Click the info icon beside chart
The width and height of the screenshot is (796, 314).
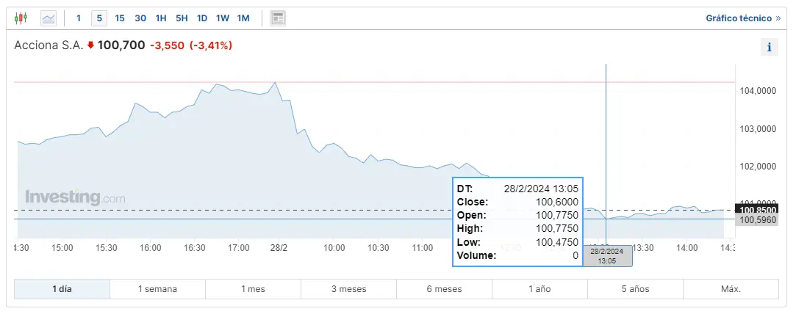769,47
